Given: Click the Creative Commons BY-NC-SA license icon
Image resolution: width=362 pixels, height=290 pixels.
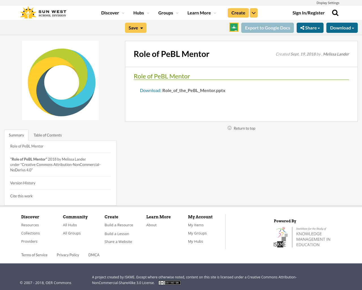Looking at the screenshot, I should click(x=169, y=282).
